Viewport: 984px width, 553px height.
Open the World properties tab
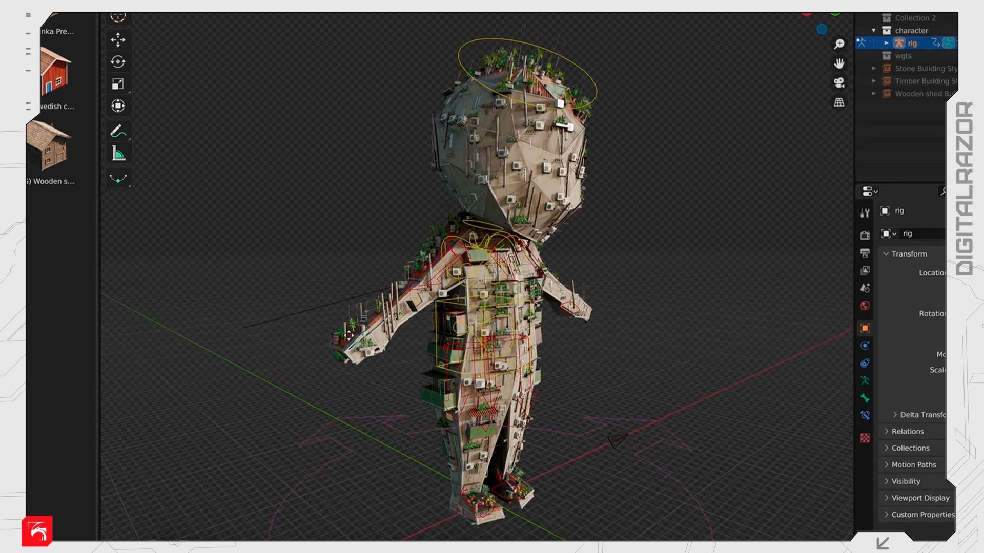[x=865, y=306]
